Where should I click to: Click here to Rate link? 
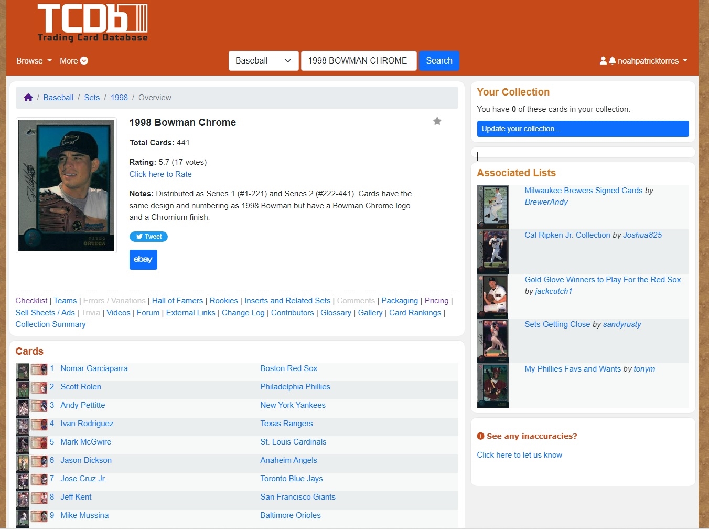[x=160, y=174]
